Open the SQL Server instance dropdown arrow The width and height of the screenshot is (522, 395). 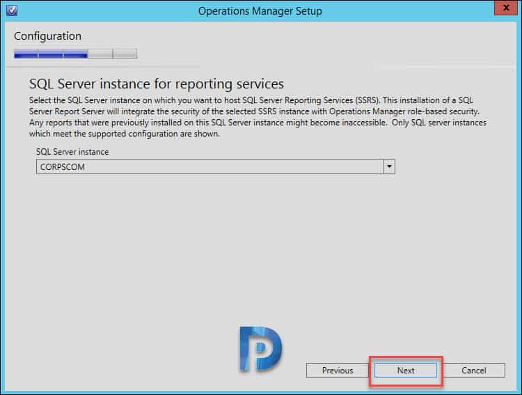pyautogui.click(x=389, y=166)
